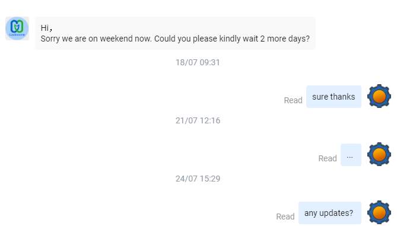Click the gear avatar beside the '...' message
The image size is (397, 226).
point(379,154)
